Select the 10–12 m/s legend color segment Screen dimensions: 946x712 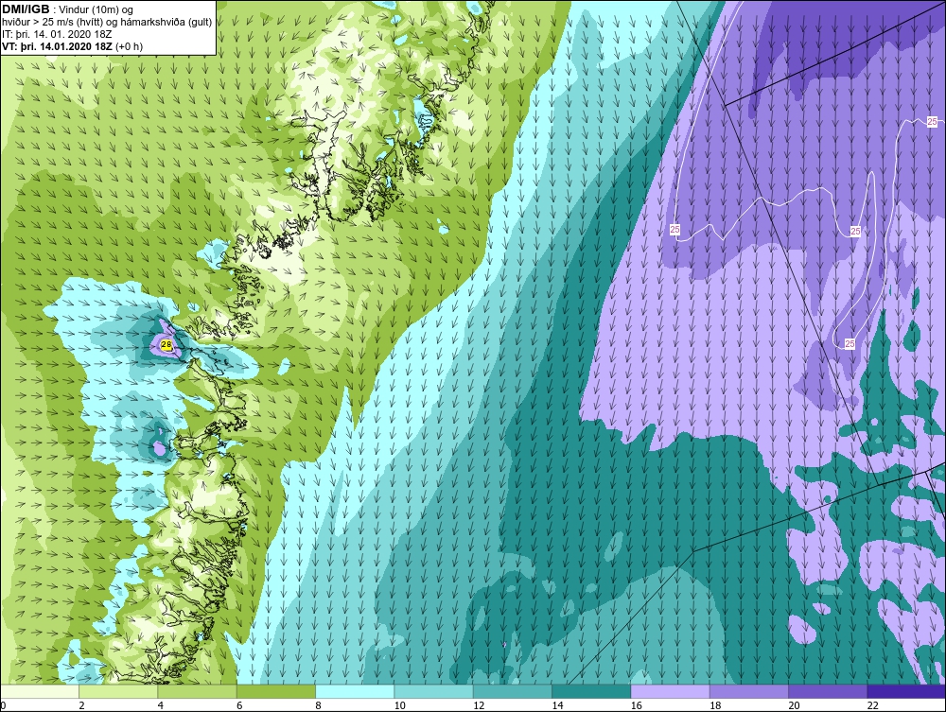(434, 691)
